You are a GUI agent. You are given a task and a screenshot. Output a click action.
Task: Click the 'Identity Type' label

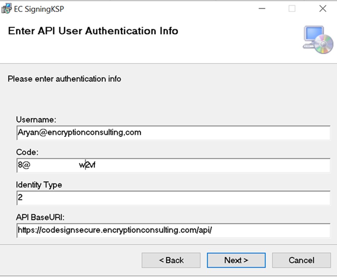tap(39, 185)
